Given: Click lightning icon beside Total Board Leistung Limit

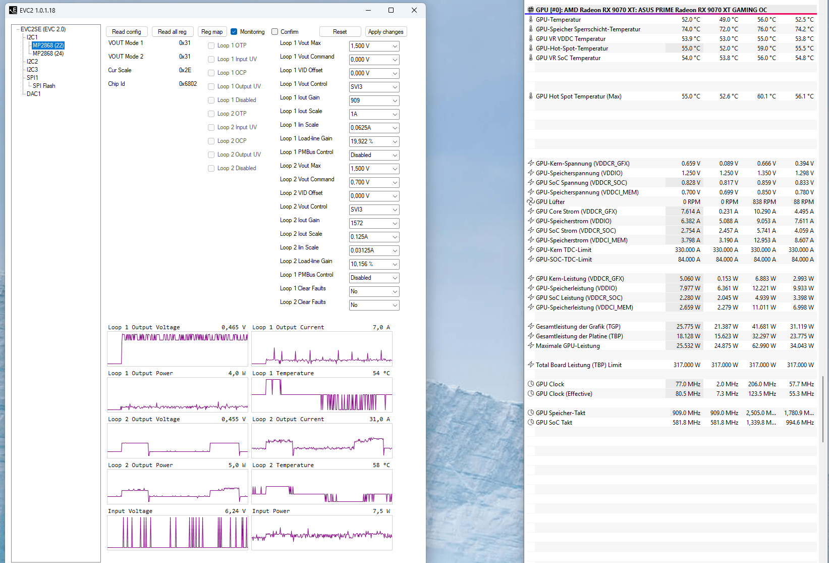Looking at the screenshot, I should coord(531,365).
